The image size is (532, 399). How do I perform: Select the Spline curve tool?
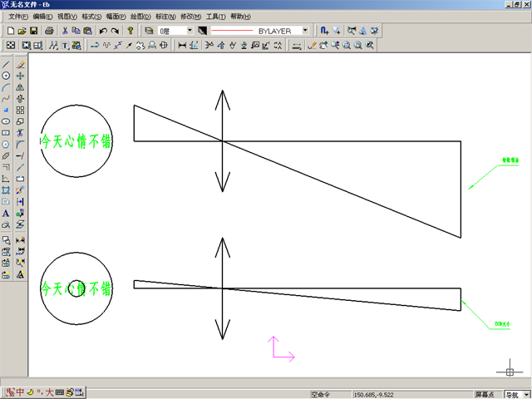[6, 99]
